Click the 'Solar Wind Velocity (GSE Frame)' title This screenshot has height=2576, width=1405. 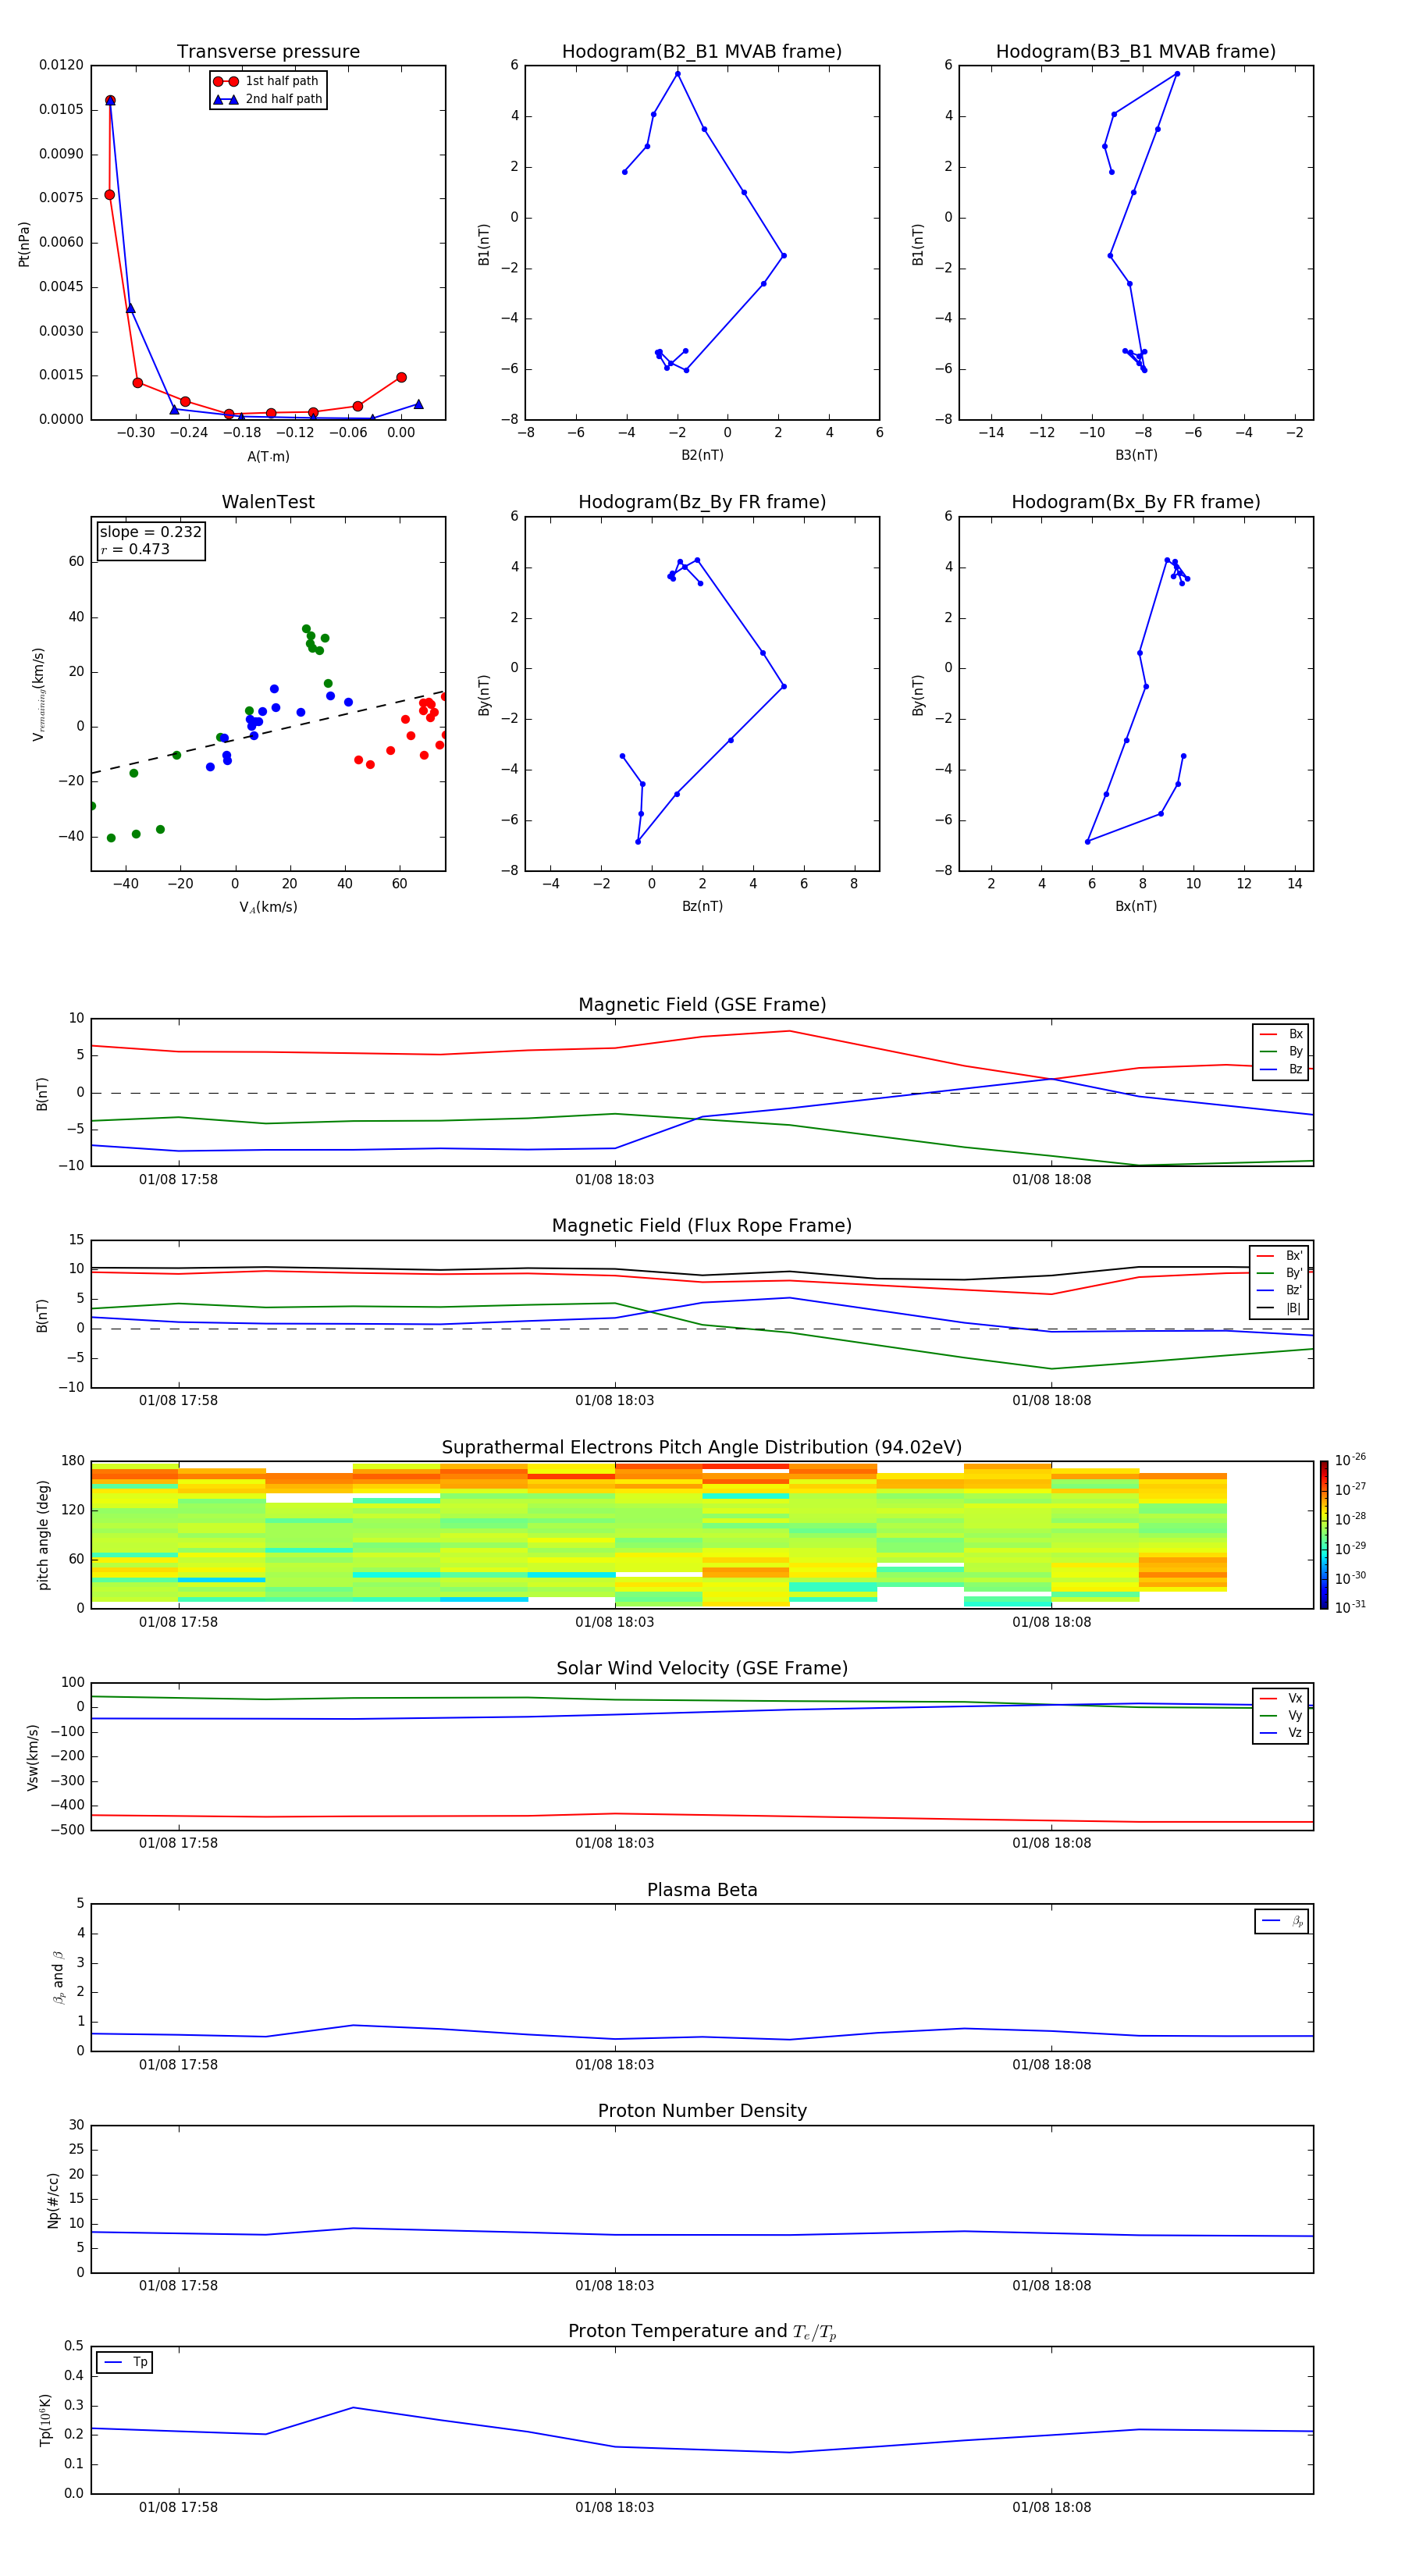coord(702,1669)
